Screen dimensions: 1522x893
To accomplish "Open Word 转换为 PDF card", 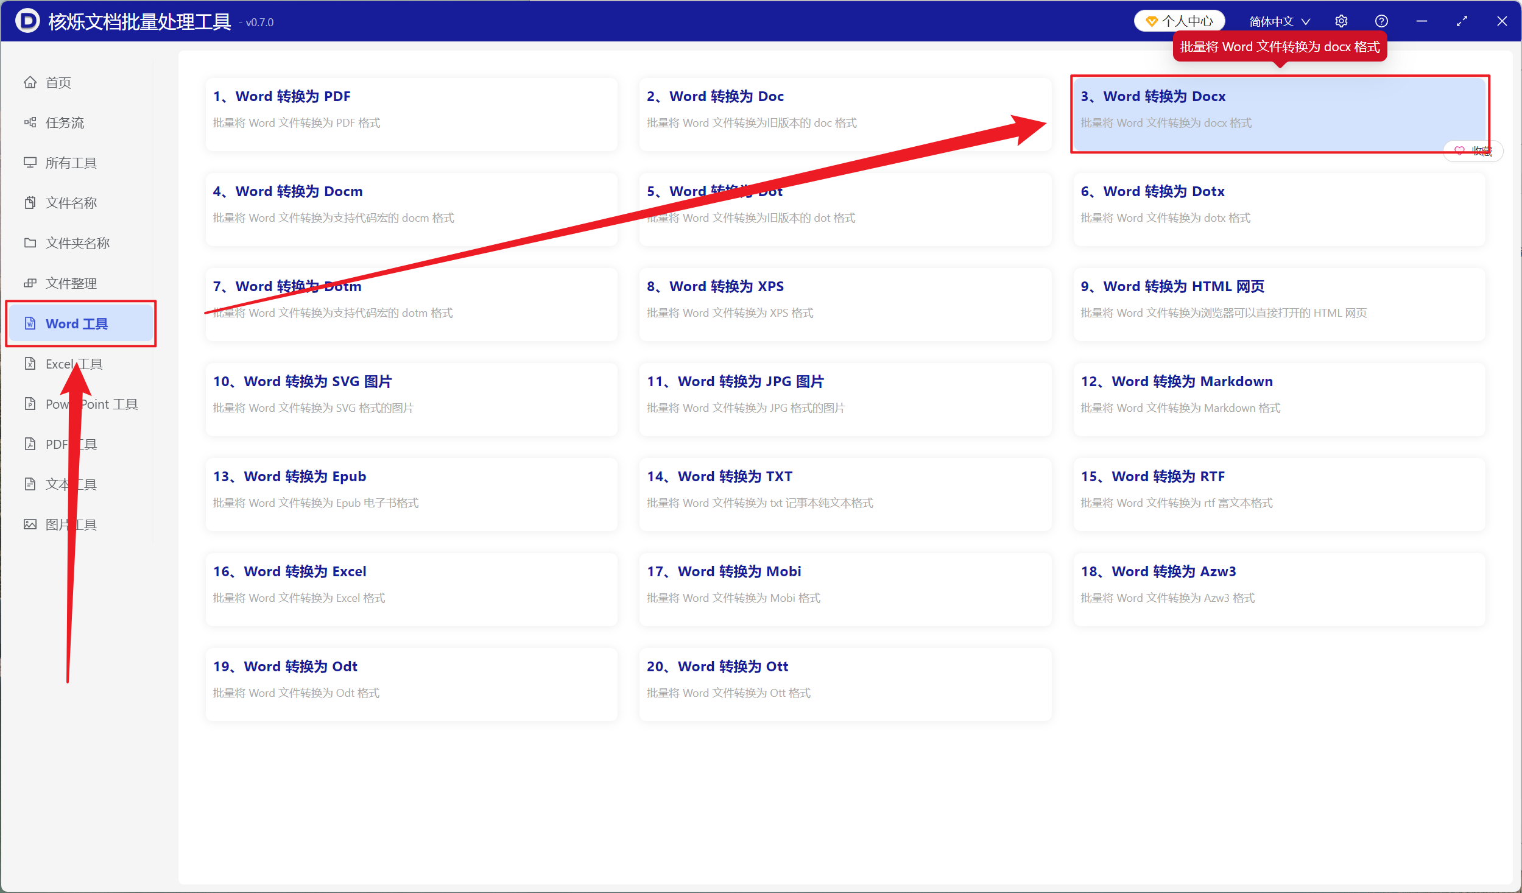I will coord(411,114).
